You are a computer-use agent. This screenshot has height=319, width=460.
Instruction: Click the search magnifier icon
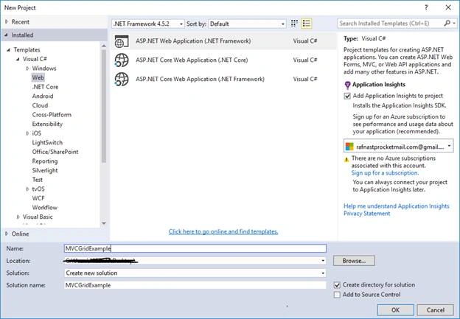447,23
